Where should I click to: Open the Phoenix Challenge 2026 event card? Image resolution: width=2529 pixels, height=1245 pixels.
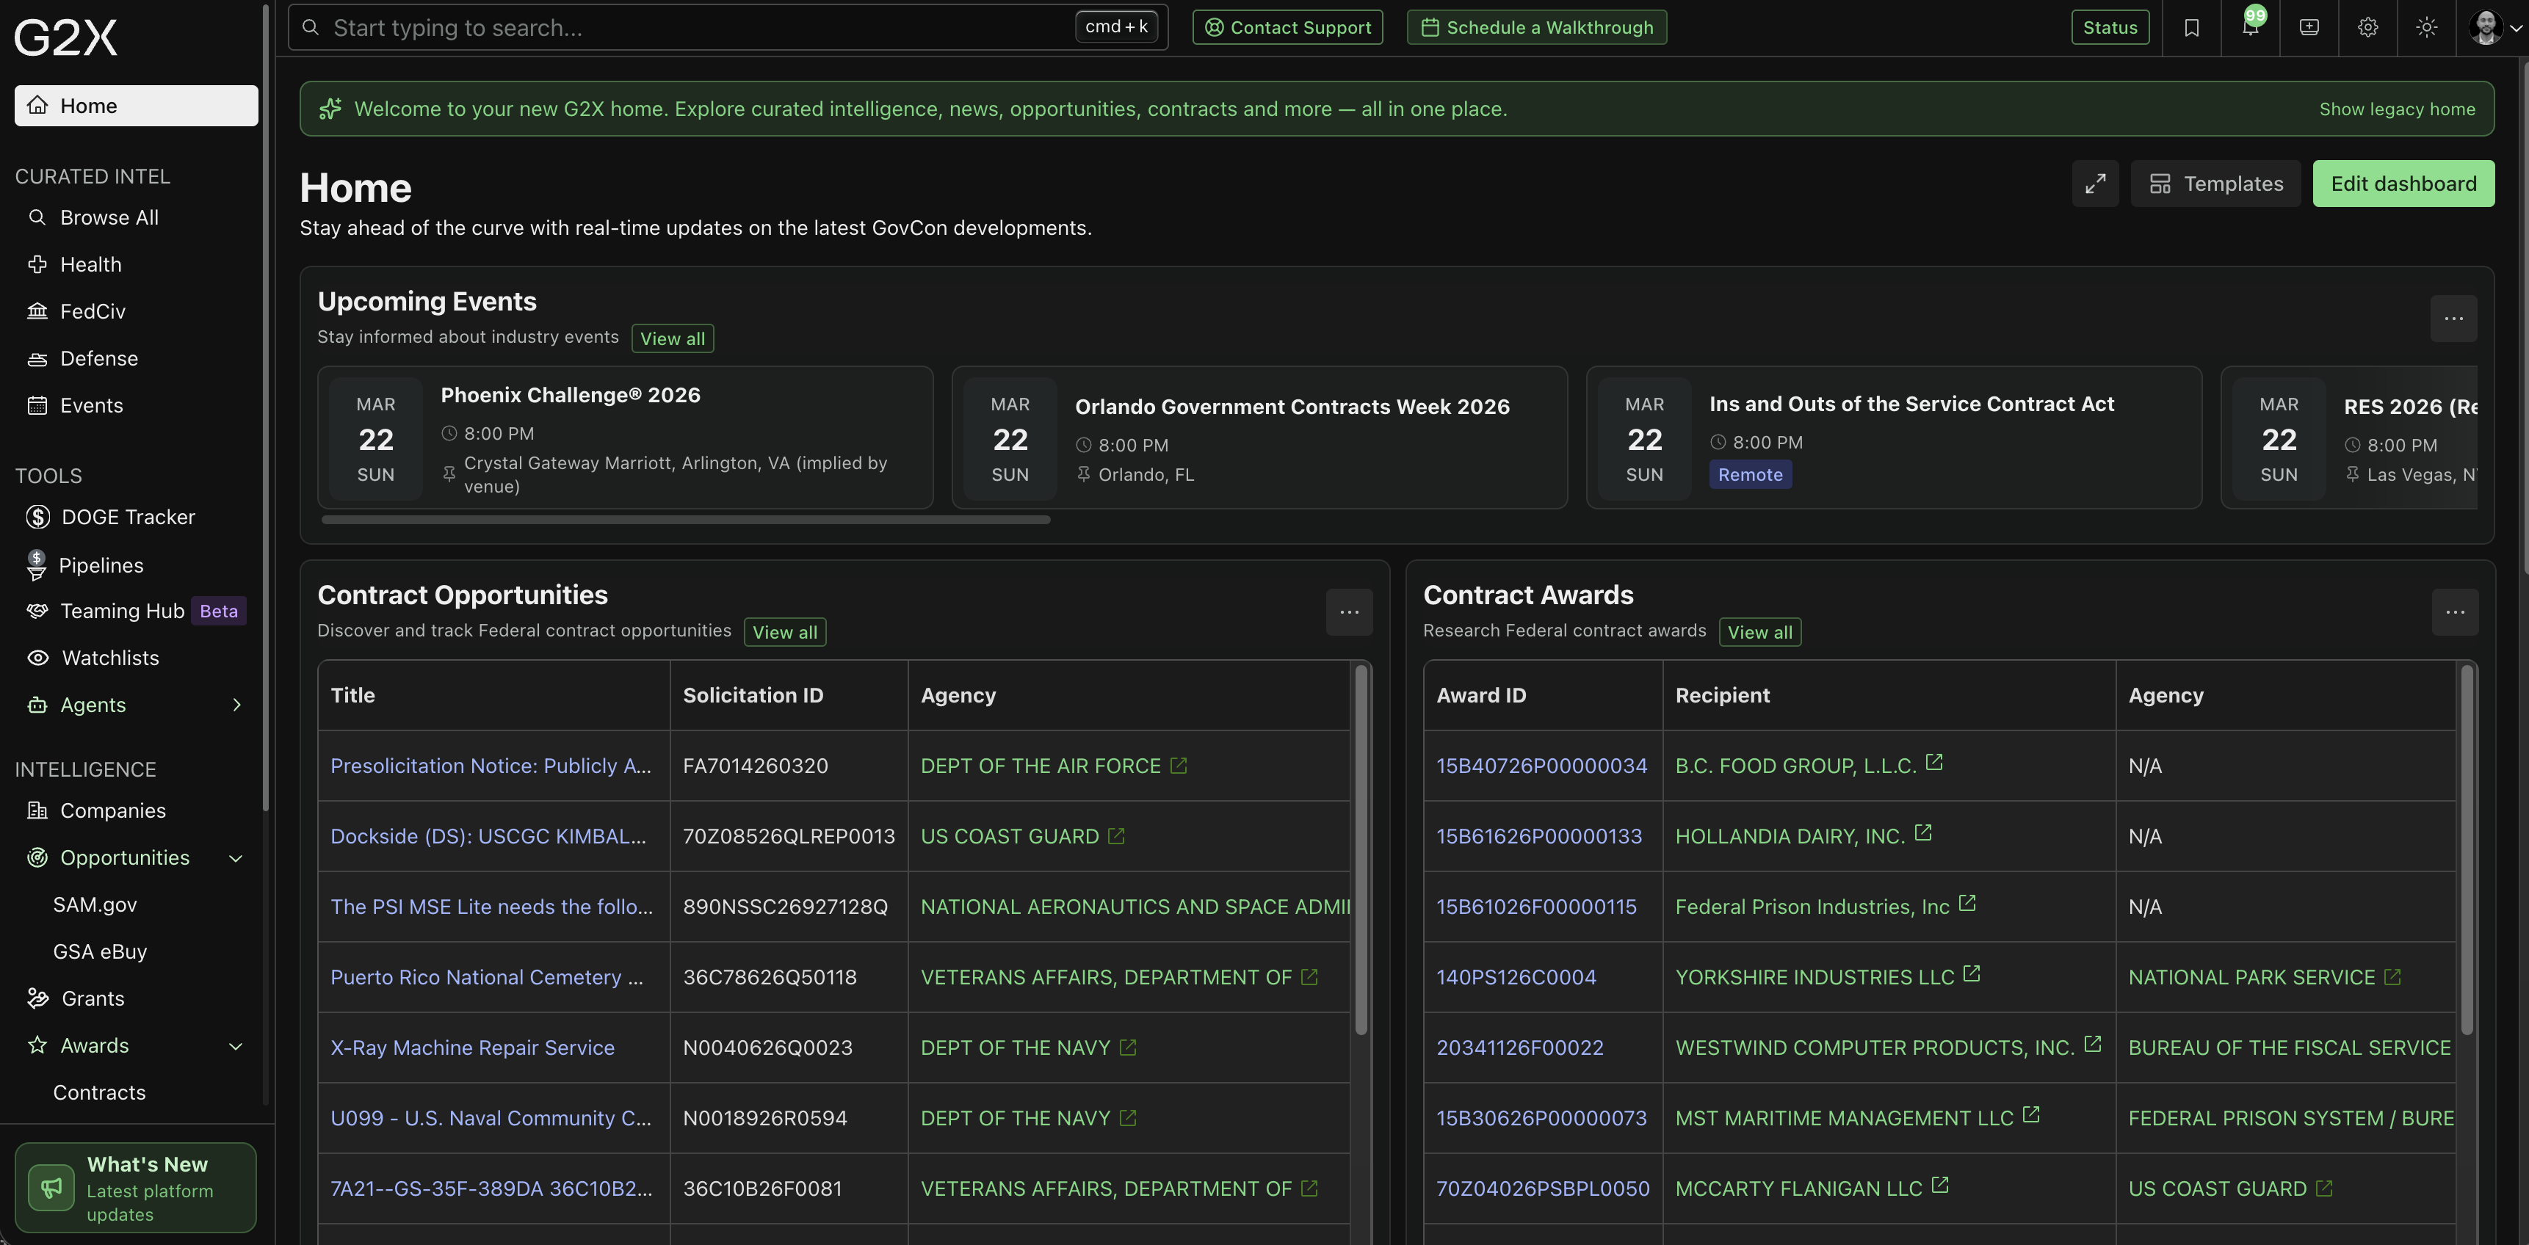coord(626,438)
